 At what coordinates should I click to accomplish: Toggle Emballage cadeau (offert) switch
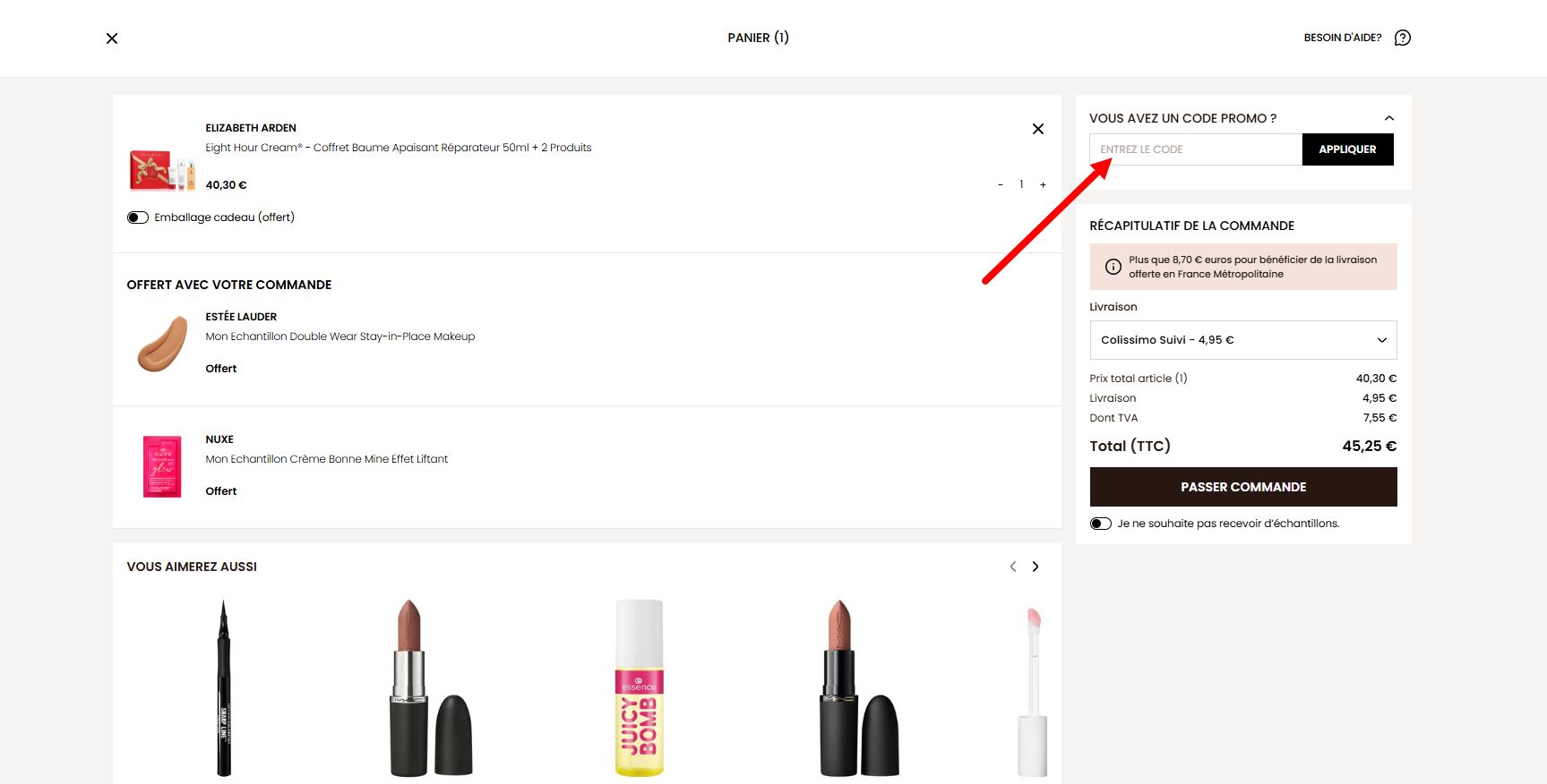138,217
